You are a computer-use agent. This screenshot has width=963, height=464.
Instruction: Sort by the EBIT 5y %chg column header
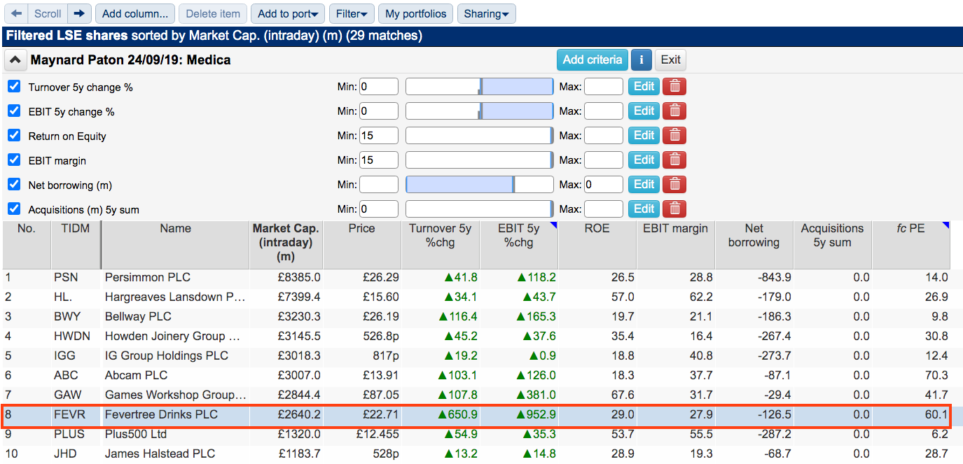519,244
